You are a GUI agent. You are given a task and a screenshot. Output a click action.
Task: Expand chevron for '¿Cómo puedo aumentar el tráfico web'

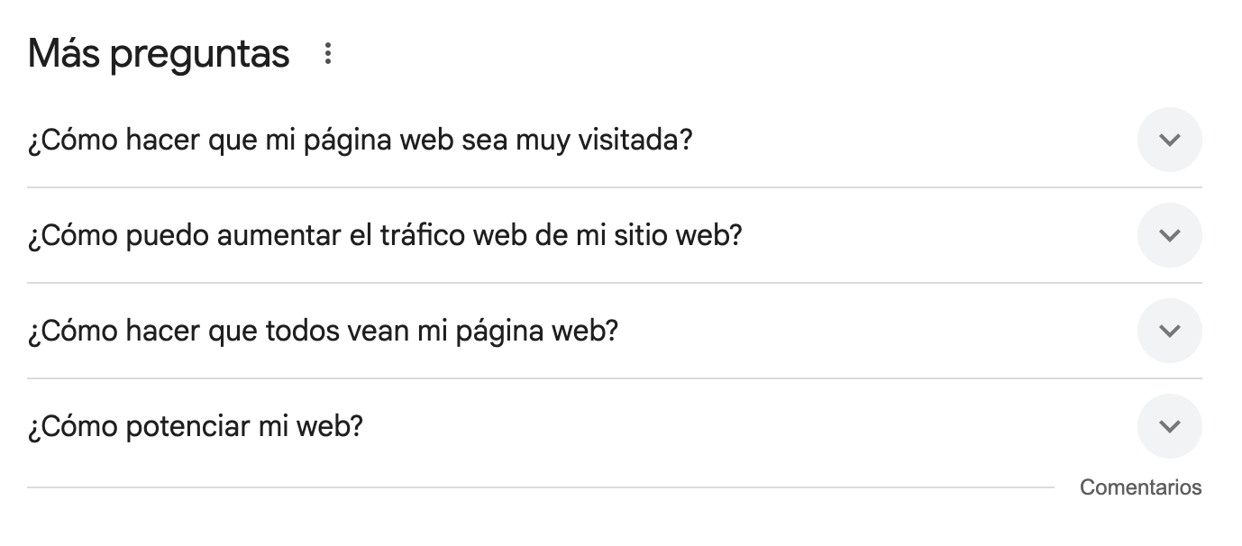pos(1169,235)
